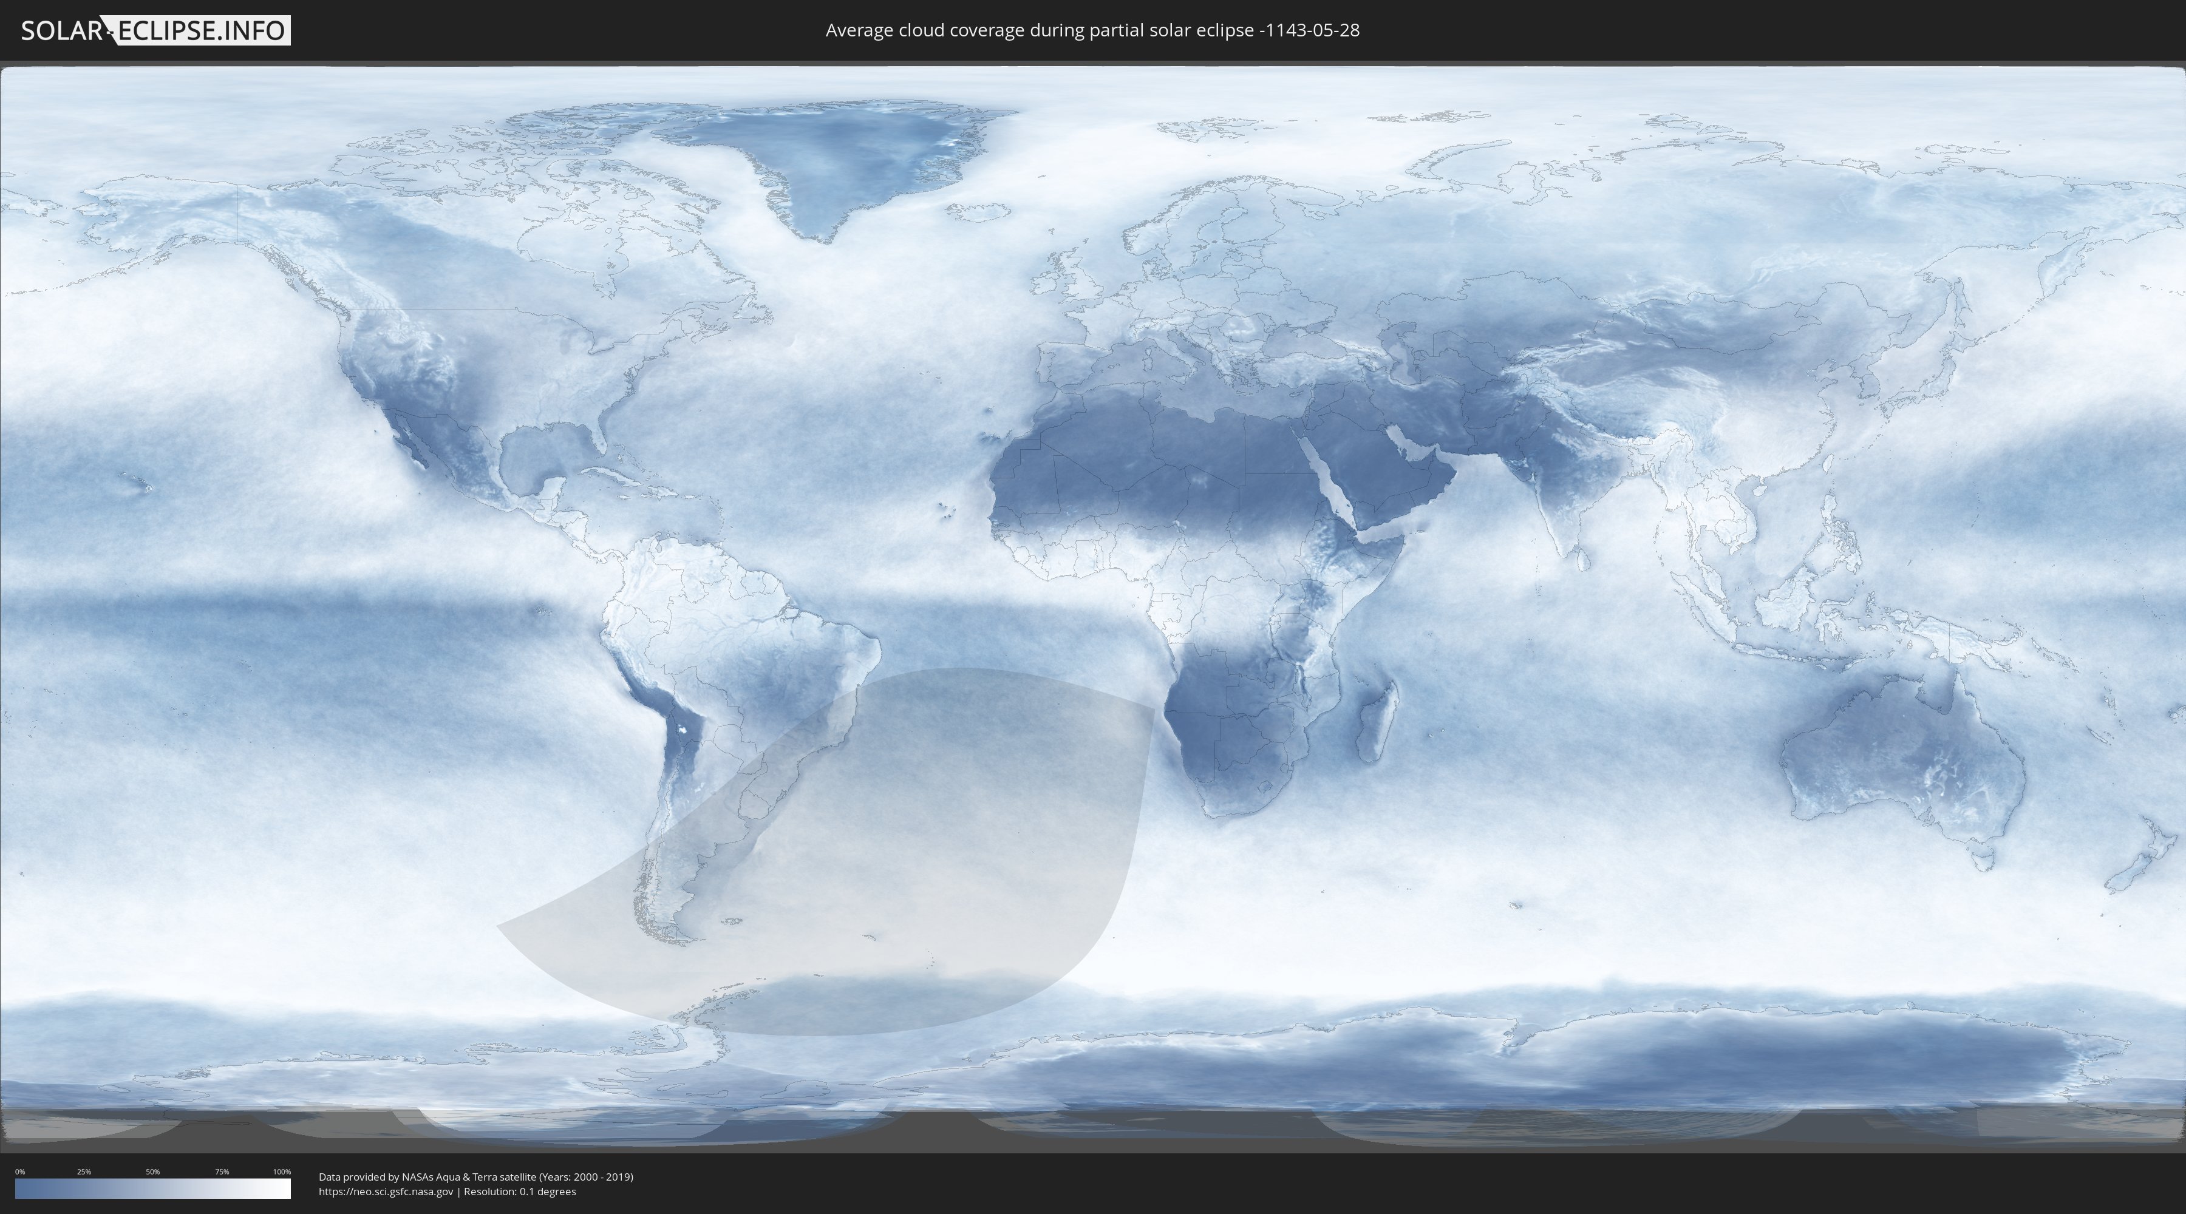Click the title 'Average cloud coverage during partial solar eclipse -1143-05-28'
Viewport: 2186px width, 1214px height.
point(1092,30)
